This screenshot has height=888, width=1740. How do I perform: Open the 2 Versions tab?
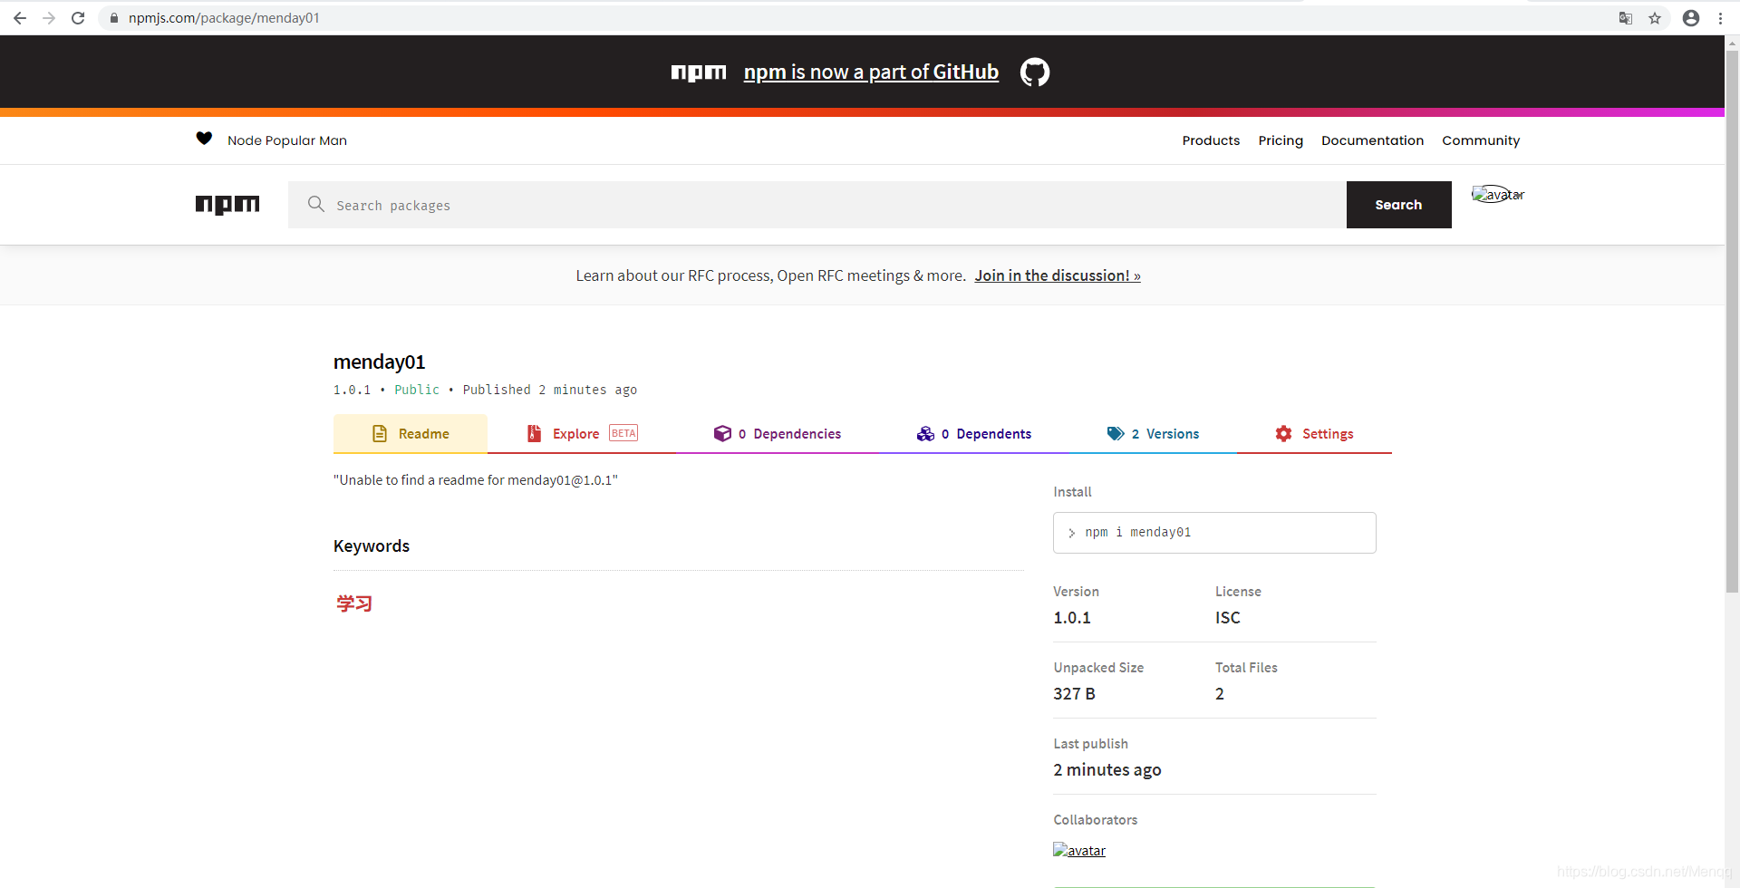(x=1153, y=434)
